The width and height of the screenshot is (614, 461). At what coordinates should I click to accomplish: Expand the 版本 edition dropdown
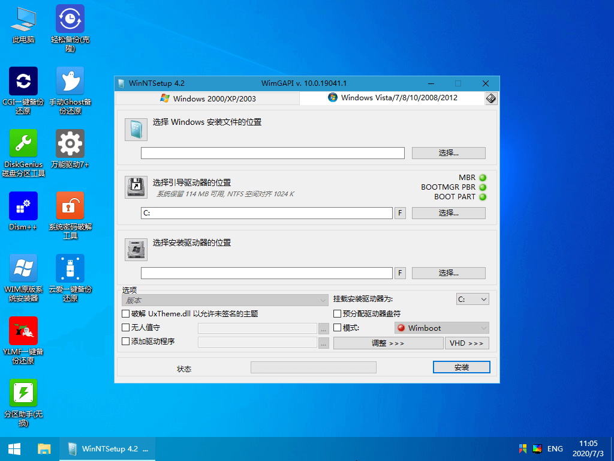pyautogui.click(x=225, y=300)
